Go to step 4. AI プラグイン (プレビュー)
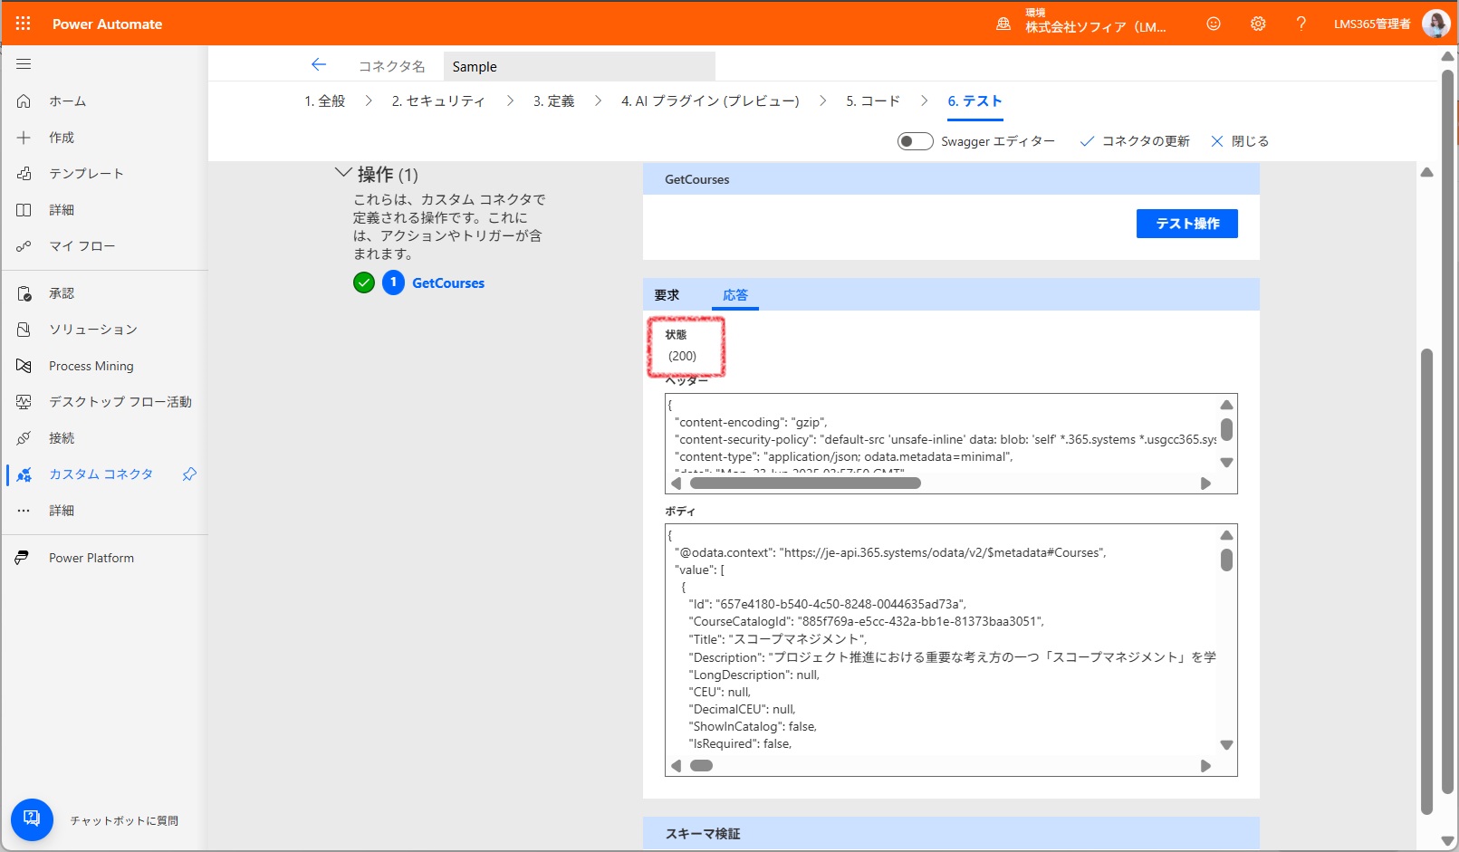The image size is (1459, 852). click(710, 101)
